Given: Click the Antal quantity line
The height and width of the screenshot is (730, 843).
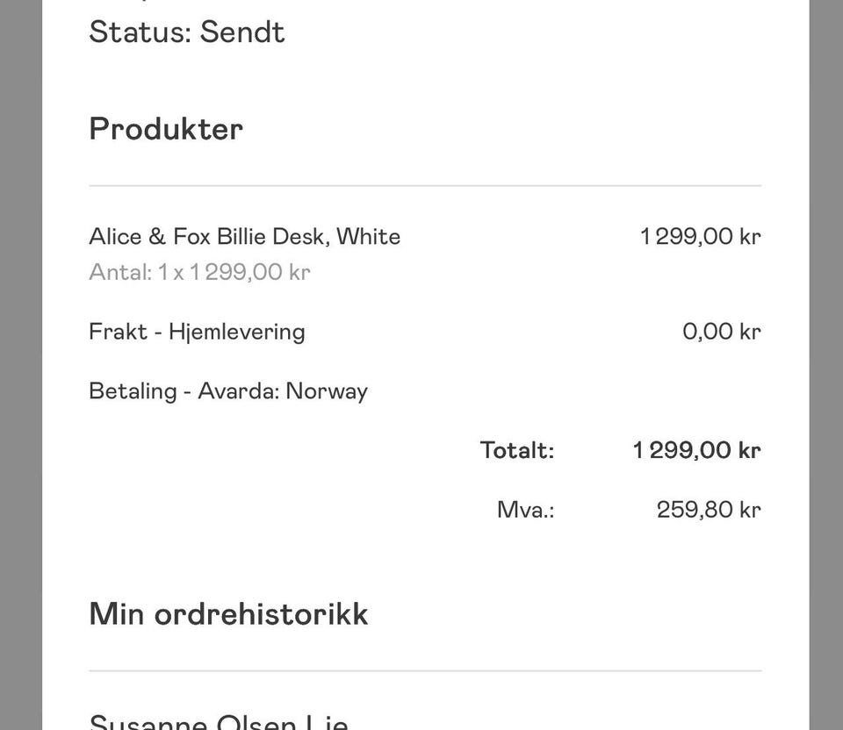Looking at the screenshot, I should pyautogui.click(x=199, y=272).
